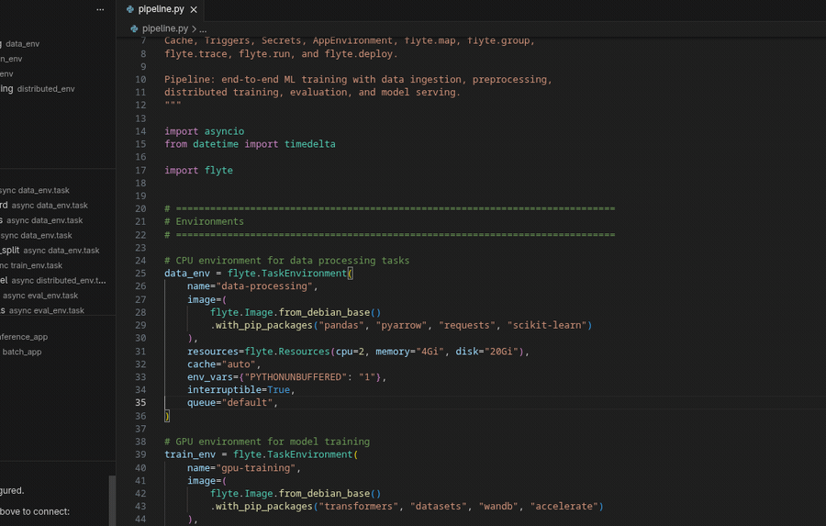The image size is (826, 526).
Task: Click the 'data_env' variable assignment
Action: tap(187, 273)
